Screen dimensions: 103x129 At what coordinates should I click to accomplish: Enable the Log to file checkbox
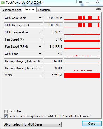click(6, 111)
